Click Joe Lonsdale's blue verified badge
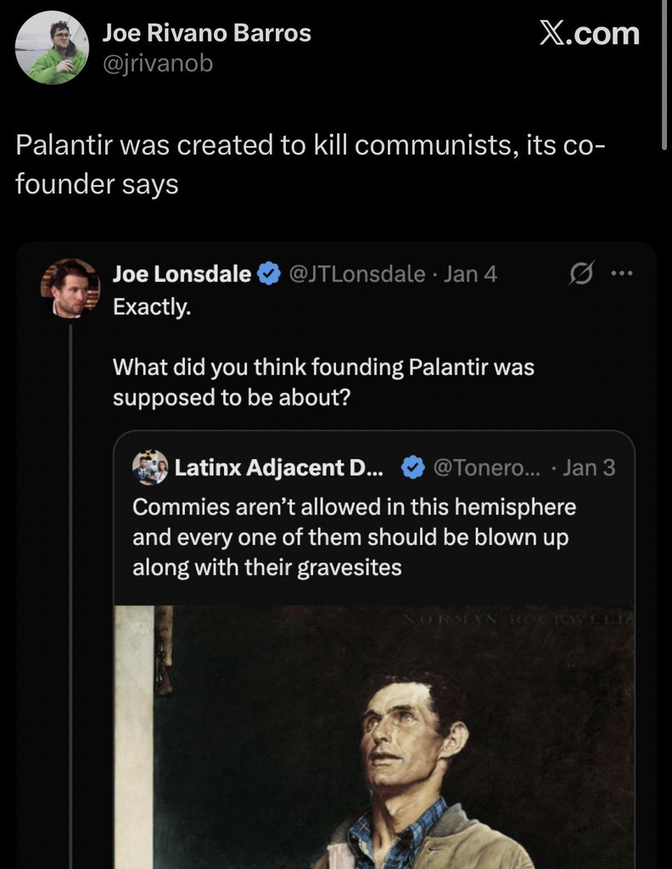672x869 pixels. 269,274
